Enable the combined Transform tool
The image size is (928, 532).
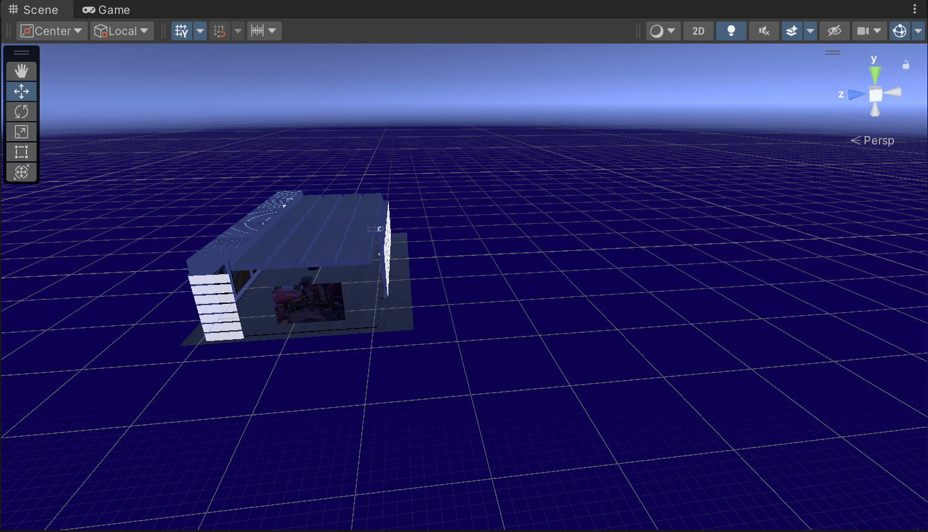[x=21, y=172]
